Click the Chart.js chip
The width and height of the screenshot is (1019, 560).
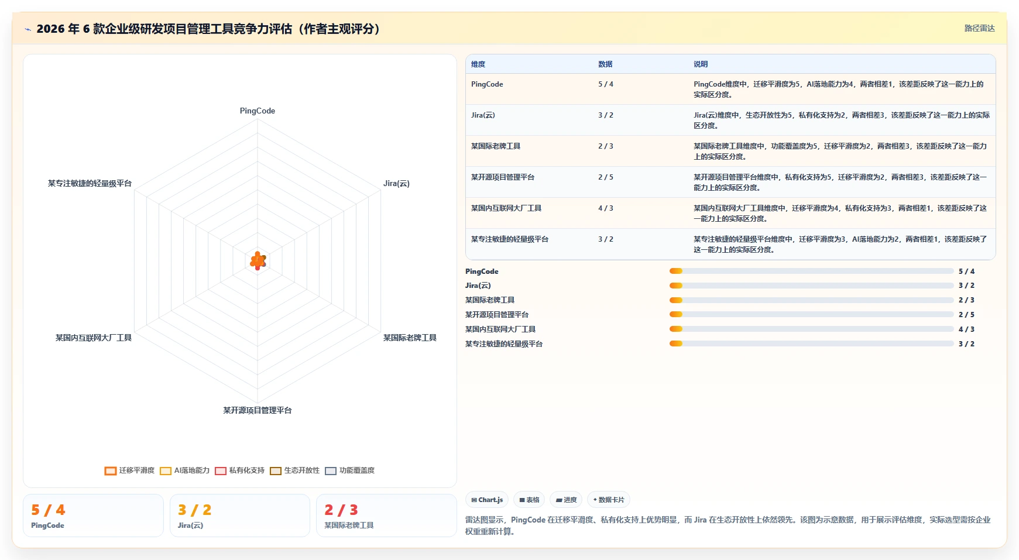487,500
